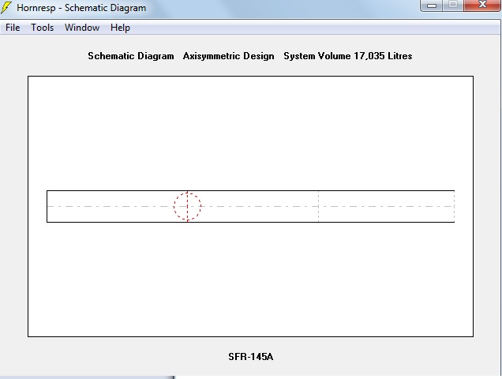This screenshot has height=379, width=502.
Task: Open the Help menu
Action: click(120, 28)
